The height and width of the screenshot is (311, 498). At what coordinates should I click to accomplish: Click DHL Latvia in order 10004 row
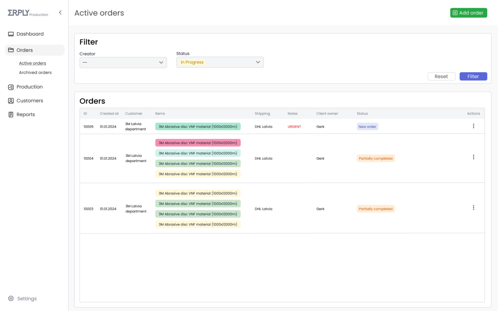click(263, 159)
